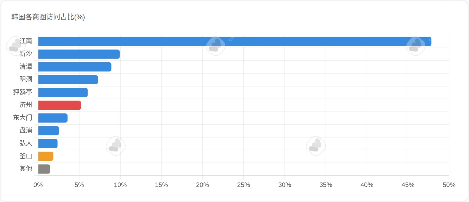Click the 50% axis tick label
The height and width of the screenshot is (202, 469).
[x=449, y=185]
